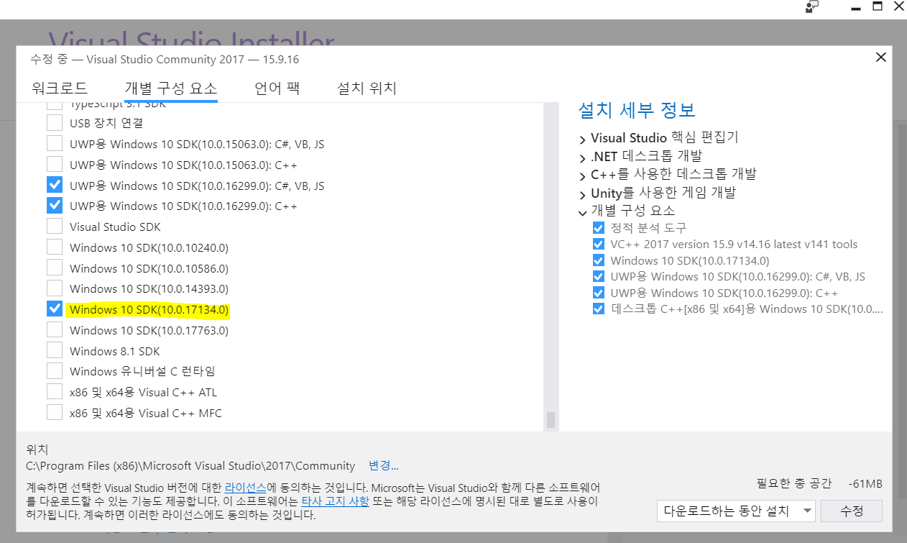
Task: Check UWP용 Windows 10 SDK(10.0.15063.0): C#, VB, JS
Action: click(x=55, y=144)
